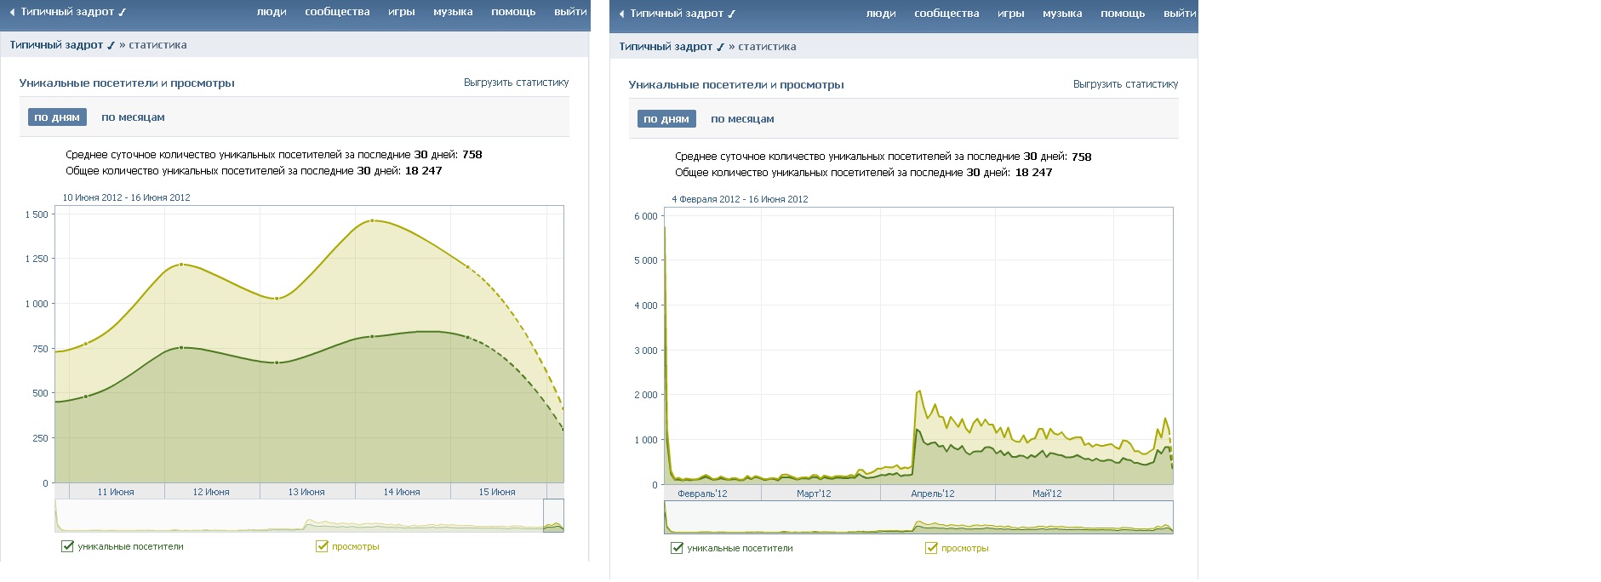The image size is (1601, 582).
Task: Go to "игры" in the left page header
Action: 402,12
